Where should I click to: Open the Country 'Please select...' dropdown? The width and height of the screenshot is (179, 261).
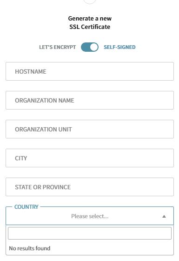90,216
